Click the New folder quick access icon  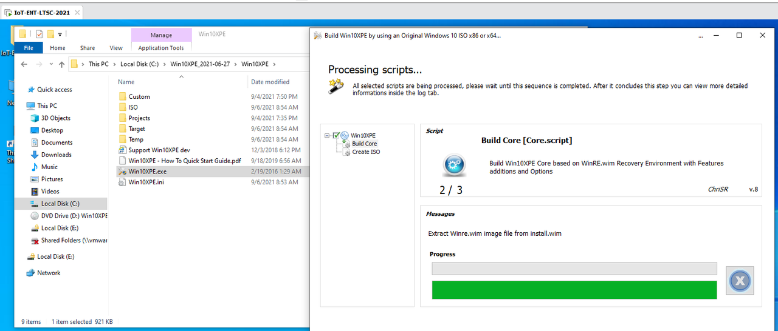50,34
